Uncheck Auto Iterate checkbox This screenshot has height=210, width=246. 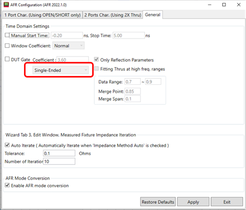(7, 145)
